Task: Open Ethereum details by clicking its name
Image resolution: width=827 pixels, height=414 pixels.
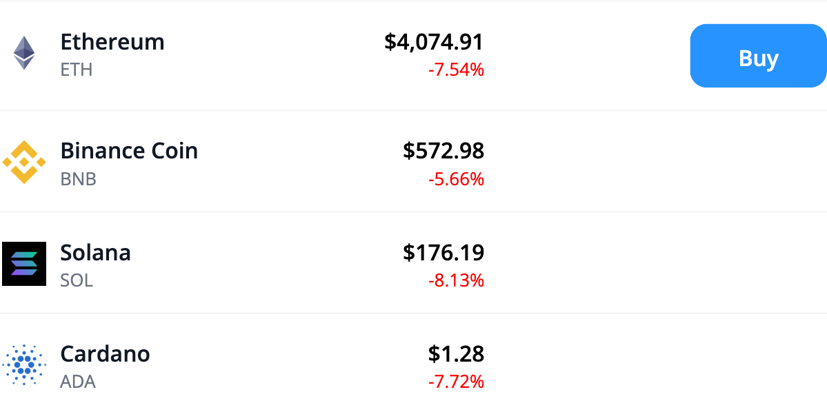Action: click(112, 42)
